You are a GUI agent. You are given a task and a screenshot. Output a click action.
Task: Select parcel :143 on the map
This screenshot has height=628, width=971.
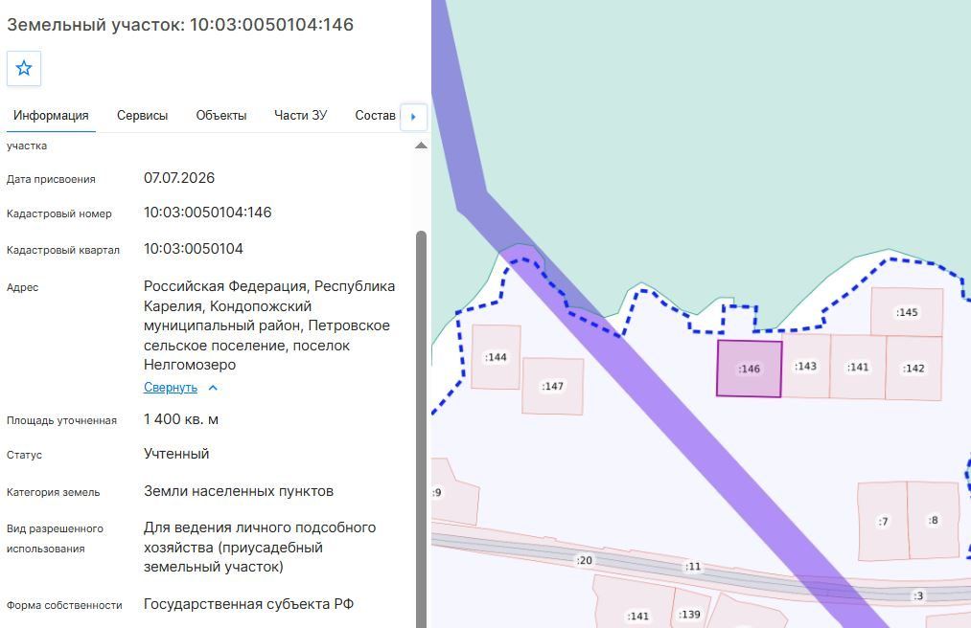pos(806,367)
